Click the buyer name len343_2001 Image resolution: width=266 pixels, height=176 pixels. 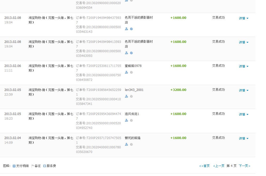(x=134, y=90)
